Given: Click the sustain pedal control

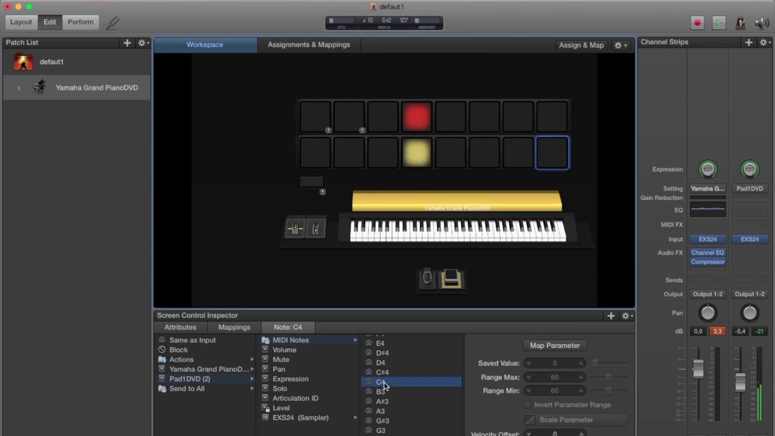Looking at the screenshot, I should coord(427,278).
